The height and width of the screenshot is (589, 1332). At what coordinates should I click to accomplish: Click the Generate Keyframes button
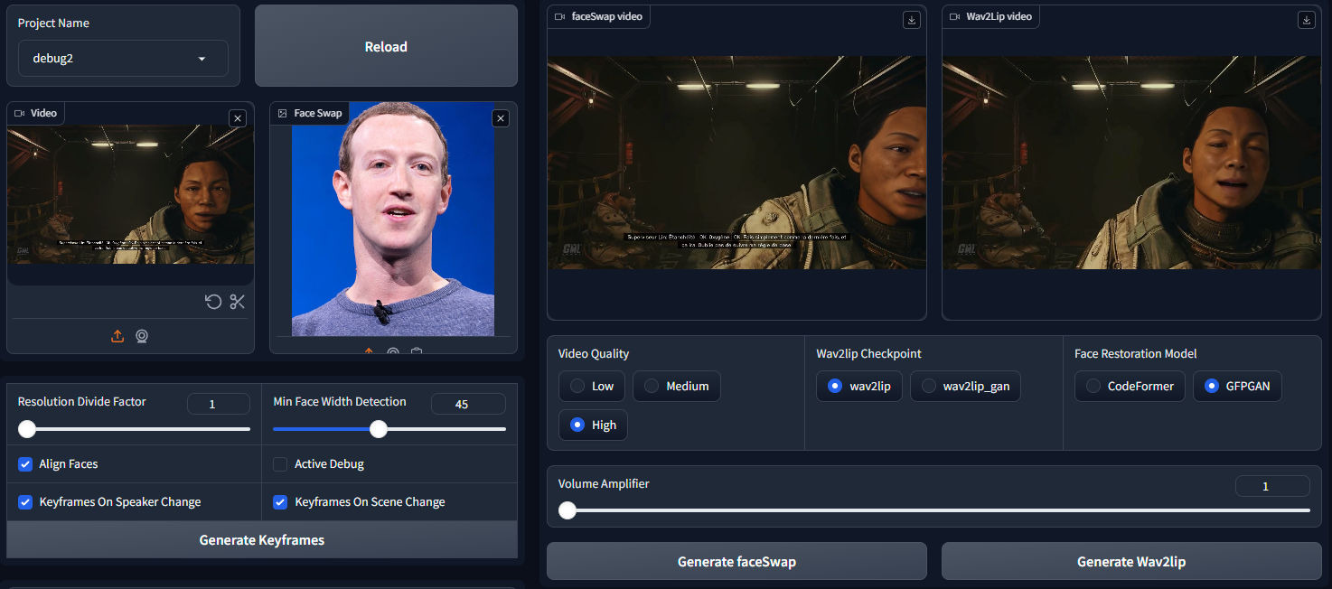(x=261, y=540)
